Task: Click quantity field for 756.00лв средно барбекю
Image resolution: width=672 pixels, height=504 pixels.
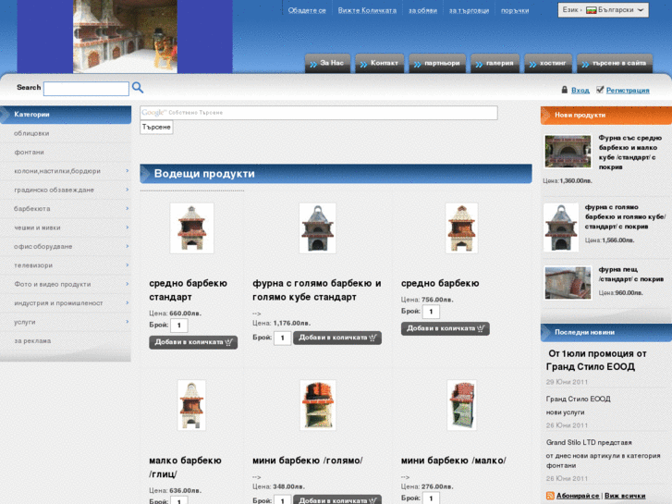Action: coord(431,312)
